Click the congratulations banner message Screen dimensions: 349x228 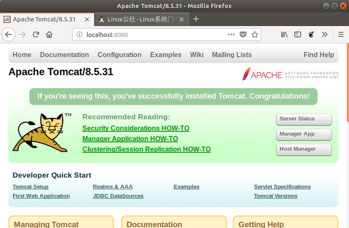coord(174,96)
